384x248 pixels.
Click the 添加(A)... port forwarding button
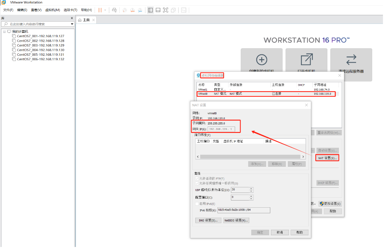tap(257, 164)
